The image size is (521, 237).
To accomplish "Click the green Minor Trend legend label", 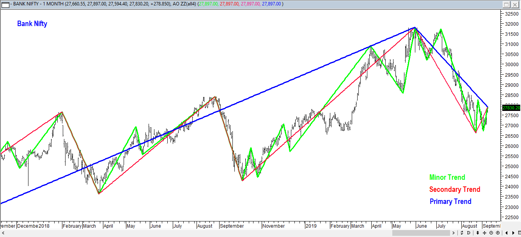I will [447, 177].
